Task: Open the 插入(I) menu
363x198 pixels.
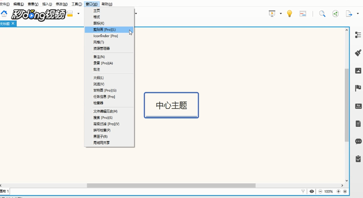Action: point(47,4)
